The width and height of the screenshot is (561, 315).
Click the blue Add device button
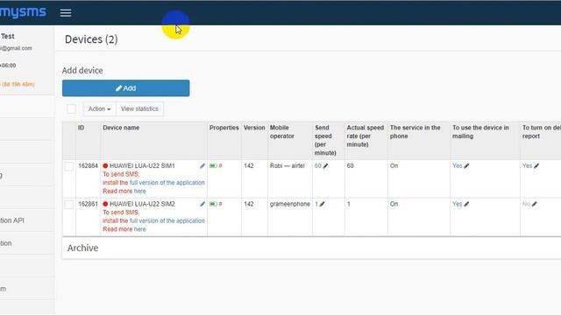126,88
